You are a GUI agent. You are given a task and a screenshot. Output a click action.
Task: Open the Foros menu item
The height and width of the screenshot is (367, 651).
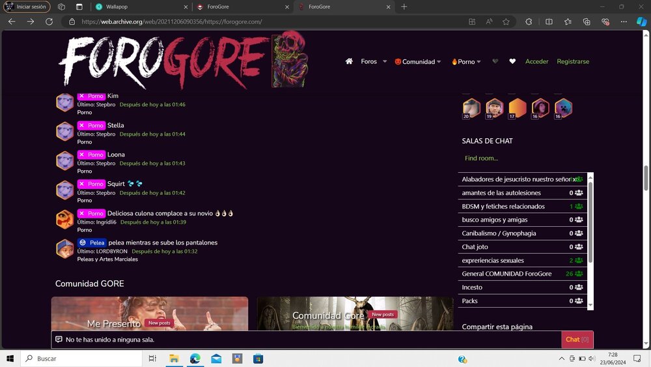368,61
